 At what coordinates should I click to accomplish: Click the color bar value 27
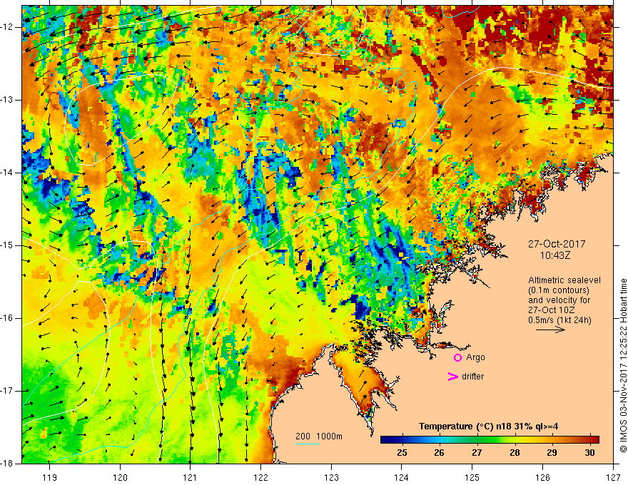pos(477,452)
